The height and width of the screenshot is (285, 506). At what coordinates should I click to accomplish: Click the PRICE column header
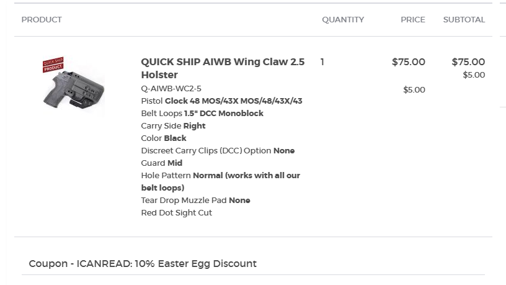coord(413,20)
